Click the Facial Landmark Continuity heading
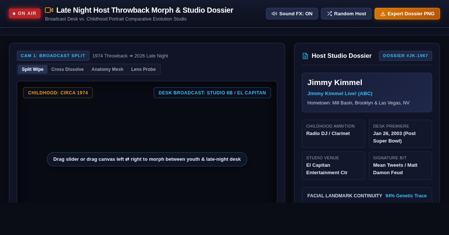449x235 pixels. coord(345,196)
